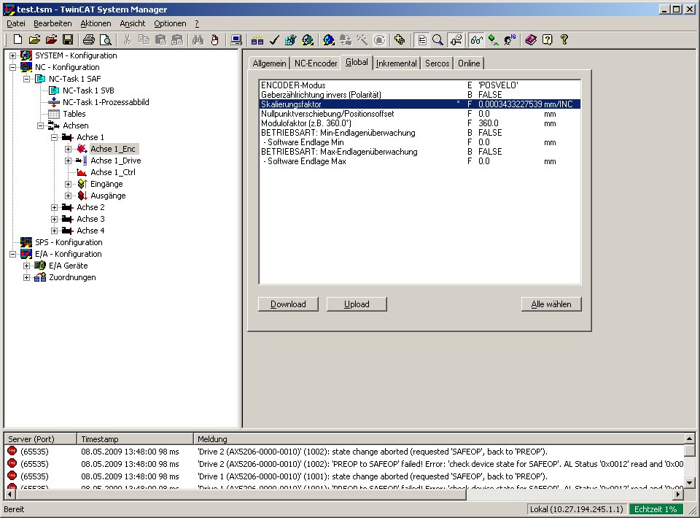
Task: Expand the Achse 1_Enc node
Action: 69,149
